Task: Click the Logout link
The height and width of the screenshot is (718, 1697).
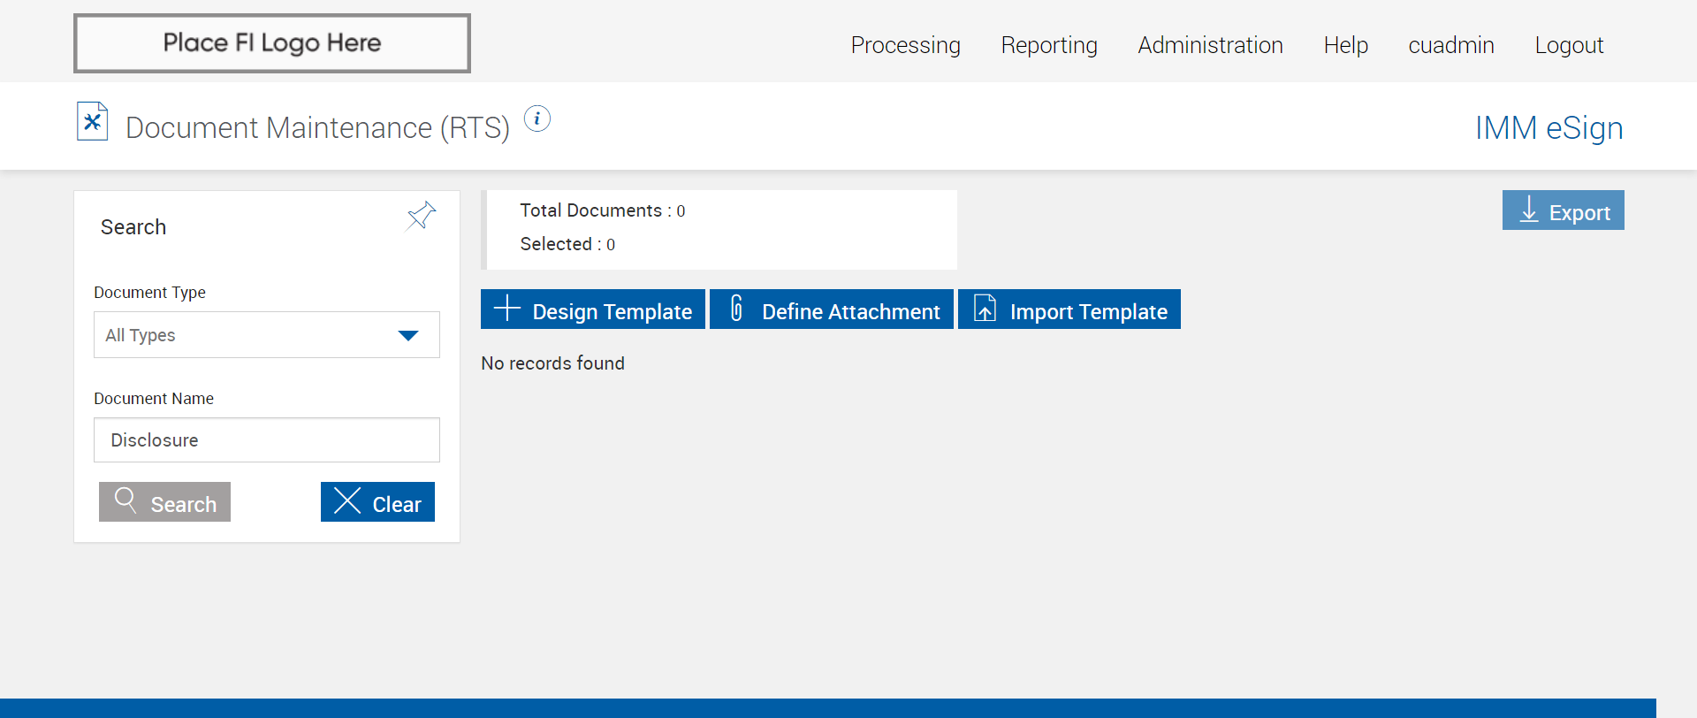Action: coord(1569,45)
